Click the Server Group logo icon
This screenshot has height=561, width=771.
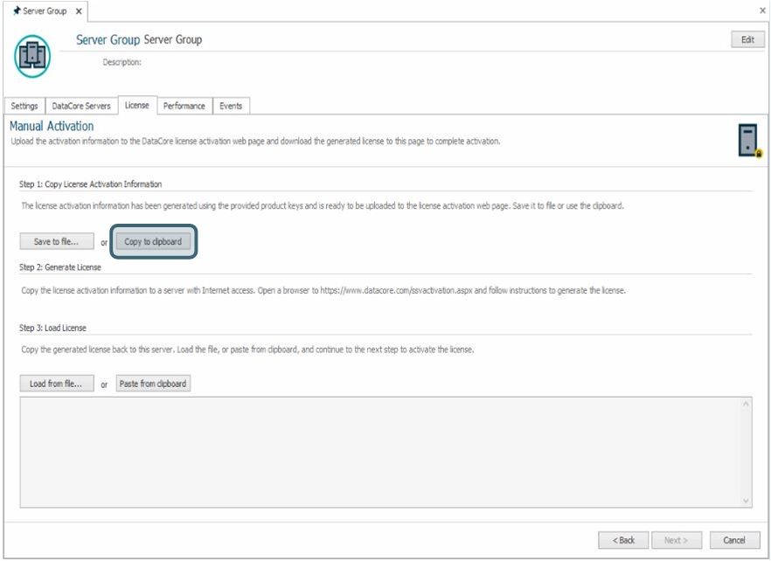[32, 56]
